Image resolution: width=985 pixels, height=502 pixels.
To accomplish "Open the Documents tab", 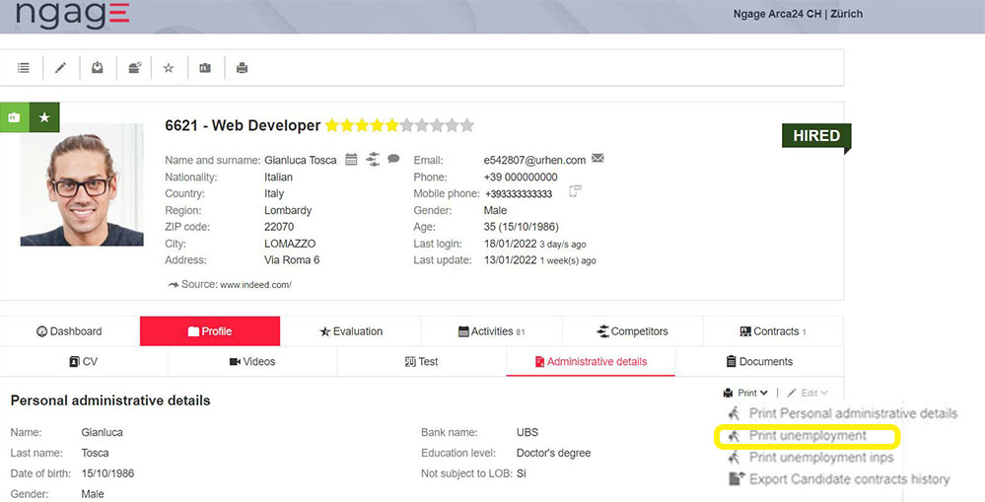I will tap(758, 362).
